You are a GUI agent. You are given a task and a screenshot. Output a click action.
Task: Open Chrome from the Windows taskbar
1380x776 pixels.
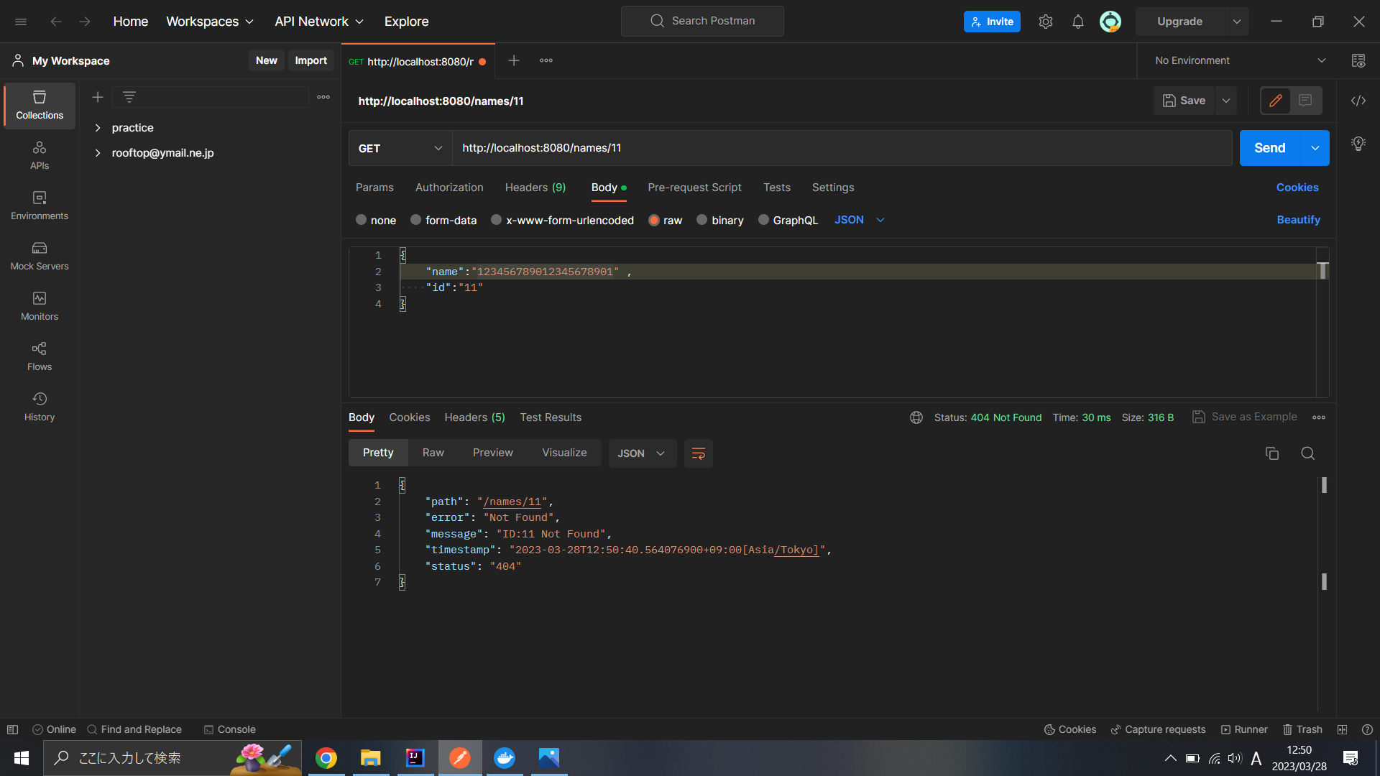326,758
